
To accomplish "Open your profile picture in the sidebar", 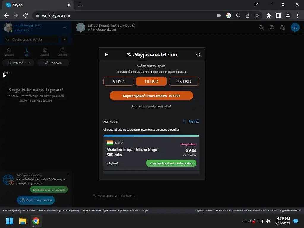I will click(x=8, y=27).
